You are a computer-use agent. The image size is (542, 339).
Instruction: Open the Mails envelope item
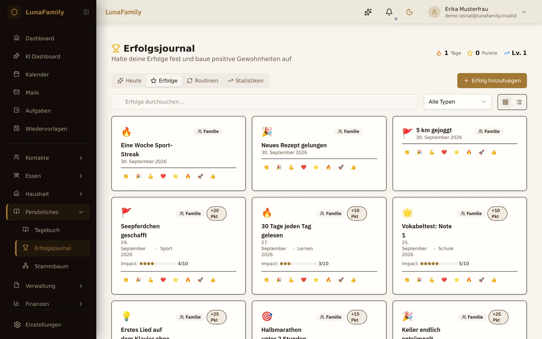pos(48,93)
